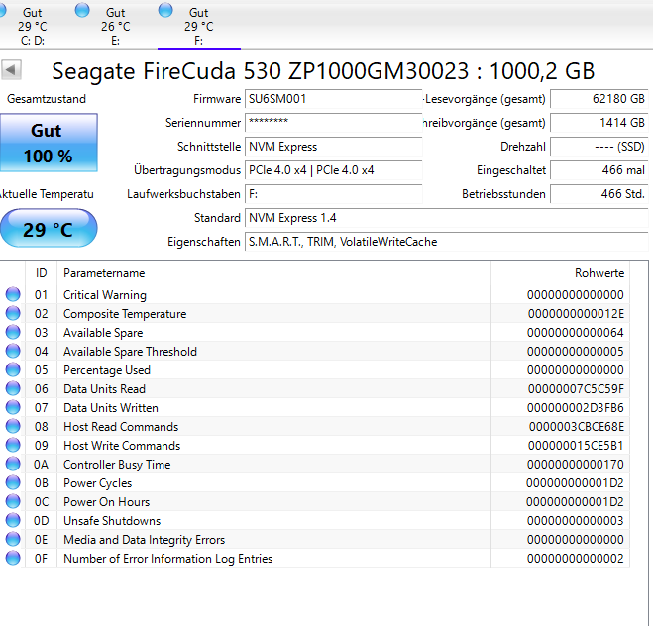Viewport: 653px width, 626px height.
Task: Click the status orb for Power Cycles
Action: pyautogui.click(x=13, y=482)
